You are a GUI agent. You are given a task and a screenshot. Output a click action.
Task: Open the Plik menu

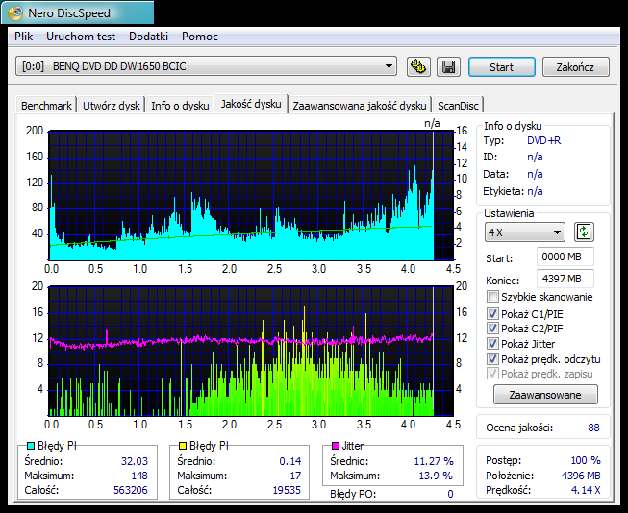(x=24, y=37)
